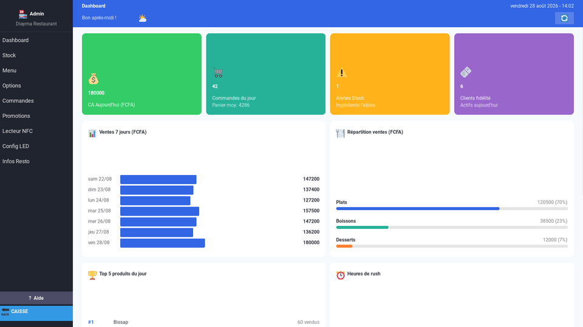Image resolution: width=583 pixels, height=327 pixels.
Task: Open Infos Resto in the sidebar
Action: click(36, 162)
